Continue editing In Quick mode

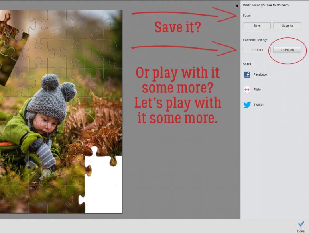(257, 50)
